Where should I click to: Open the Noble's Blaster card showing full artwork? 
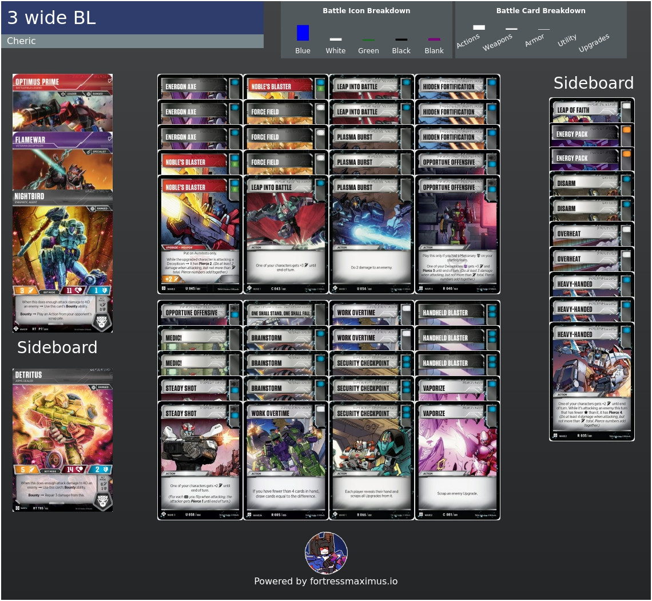[200, 234]
